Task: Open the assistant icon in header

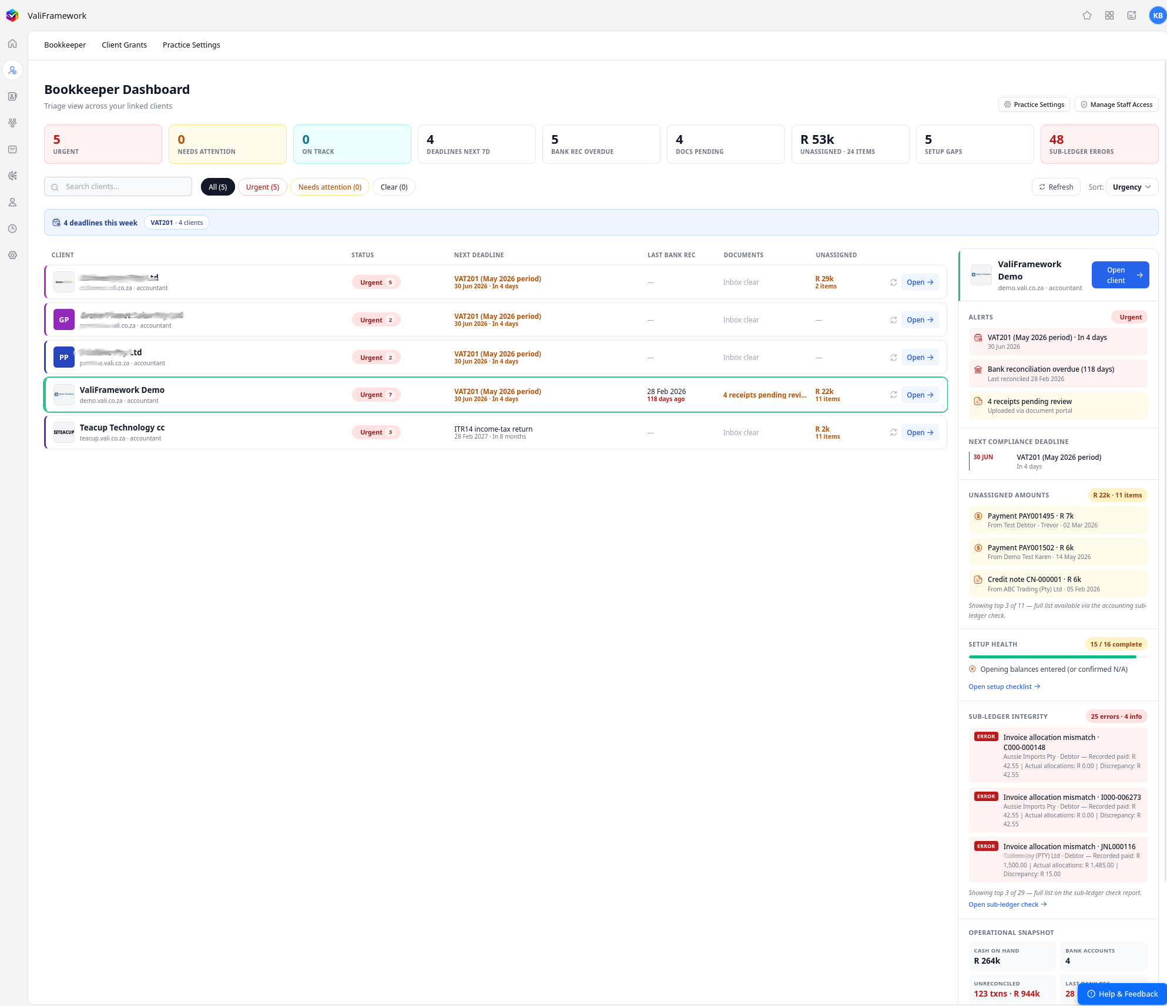Action: point(1132,16)
